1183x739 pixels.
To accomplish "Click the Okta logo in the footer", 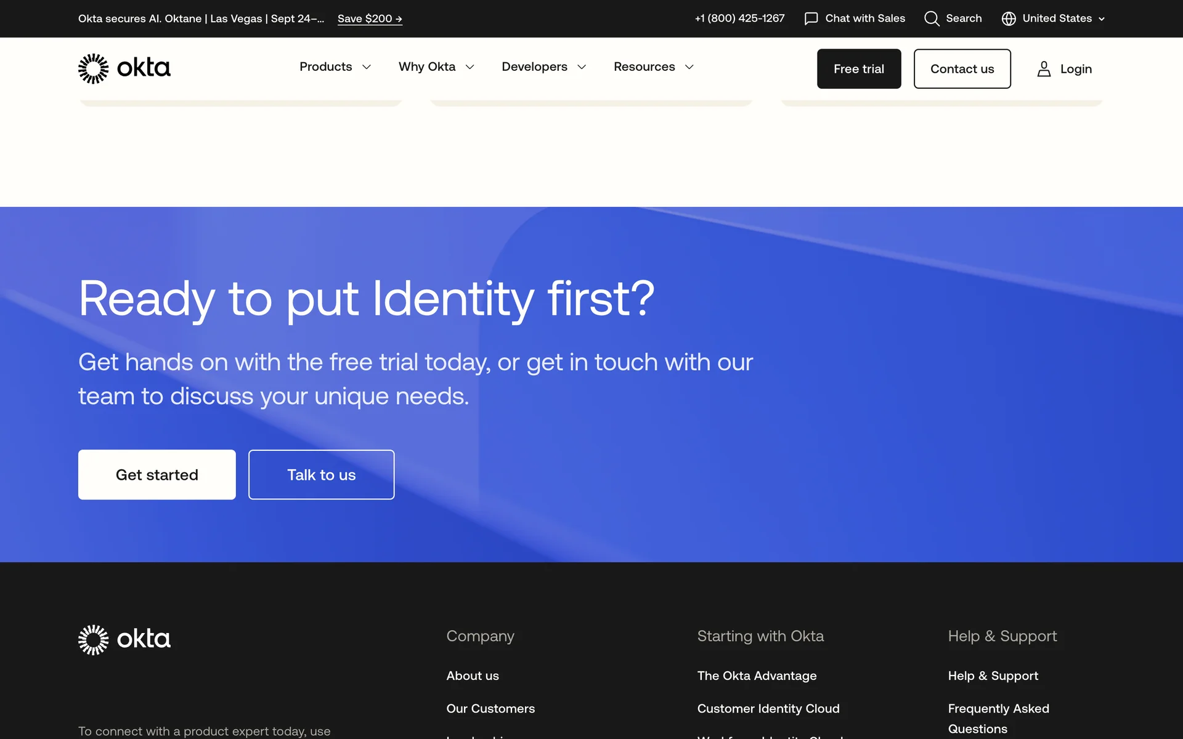I will point(124,640).
